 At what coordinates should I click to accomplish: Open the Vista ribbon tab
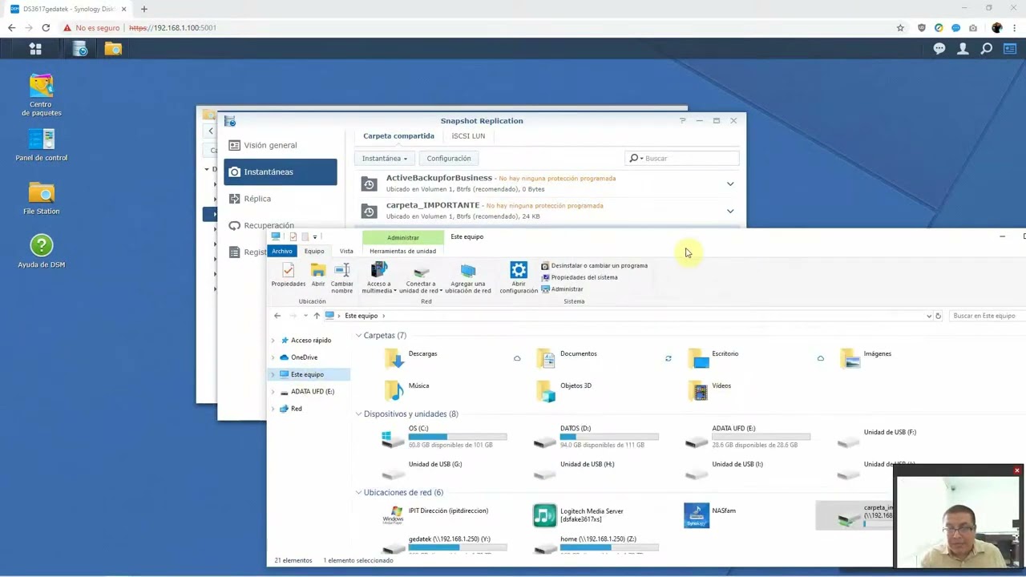[346, 251]
